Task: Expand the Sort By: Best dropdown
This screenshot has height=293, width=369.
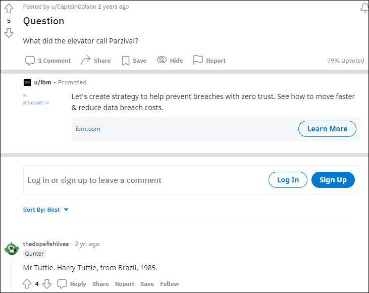Action: click(x=45, y=210)
